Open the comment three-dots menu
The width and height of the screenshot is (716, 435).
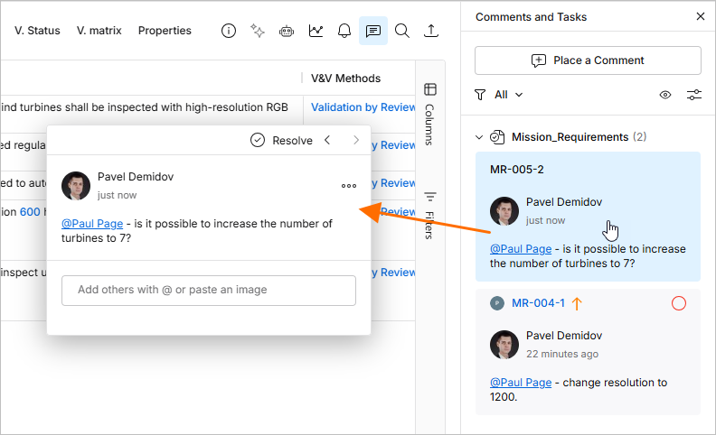coord(349,186)
